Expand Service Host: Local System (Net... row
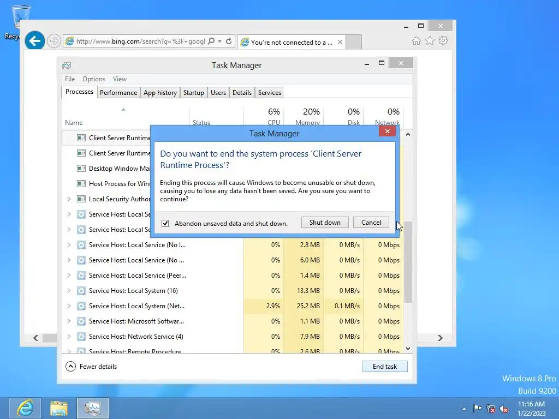The image size is (559, 419). coord(69,306)
